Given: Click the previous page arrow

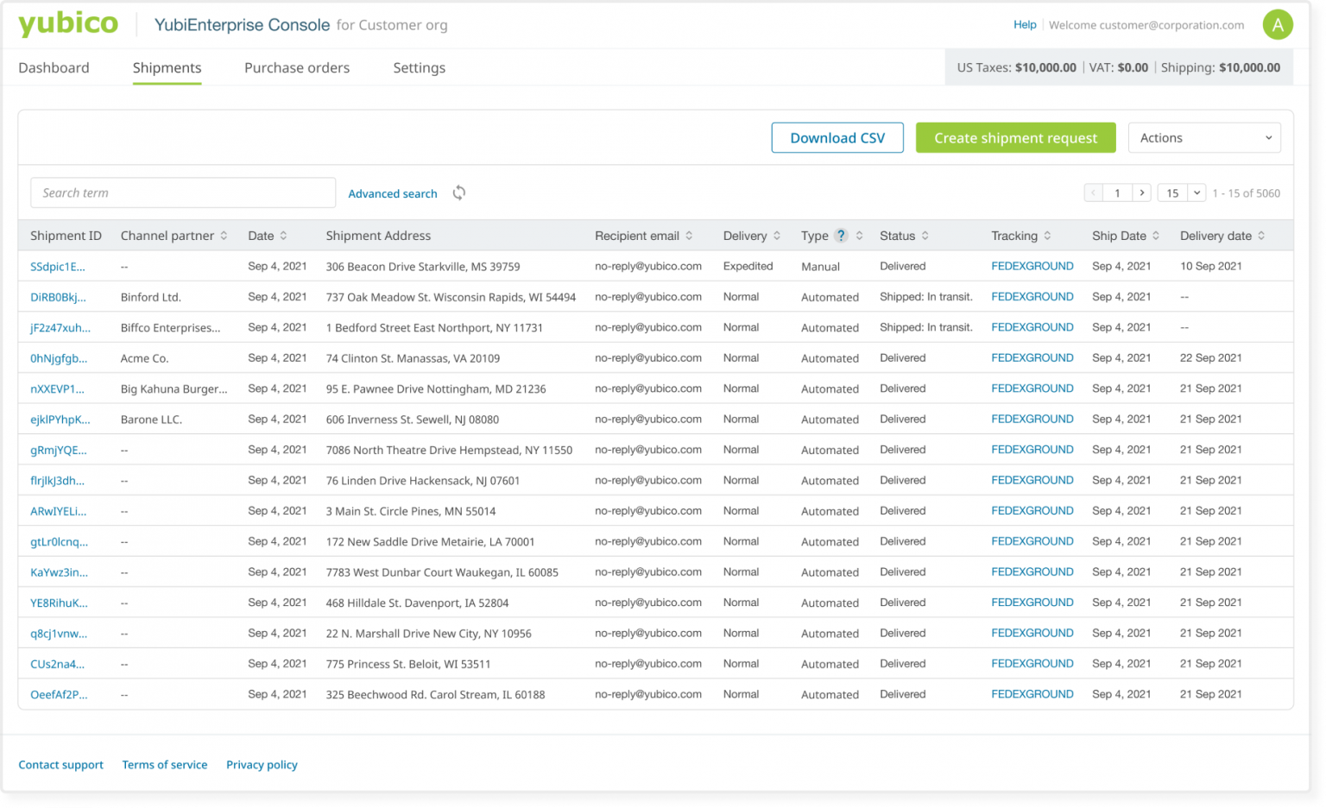Looking at the screenshot, I should [x=1093, y=193].
